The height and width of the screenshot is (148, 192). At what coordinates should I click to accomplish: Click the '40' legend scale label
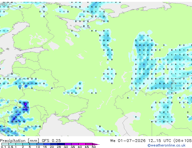pos(80,147)
